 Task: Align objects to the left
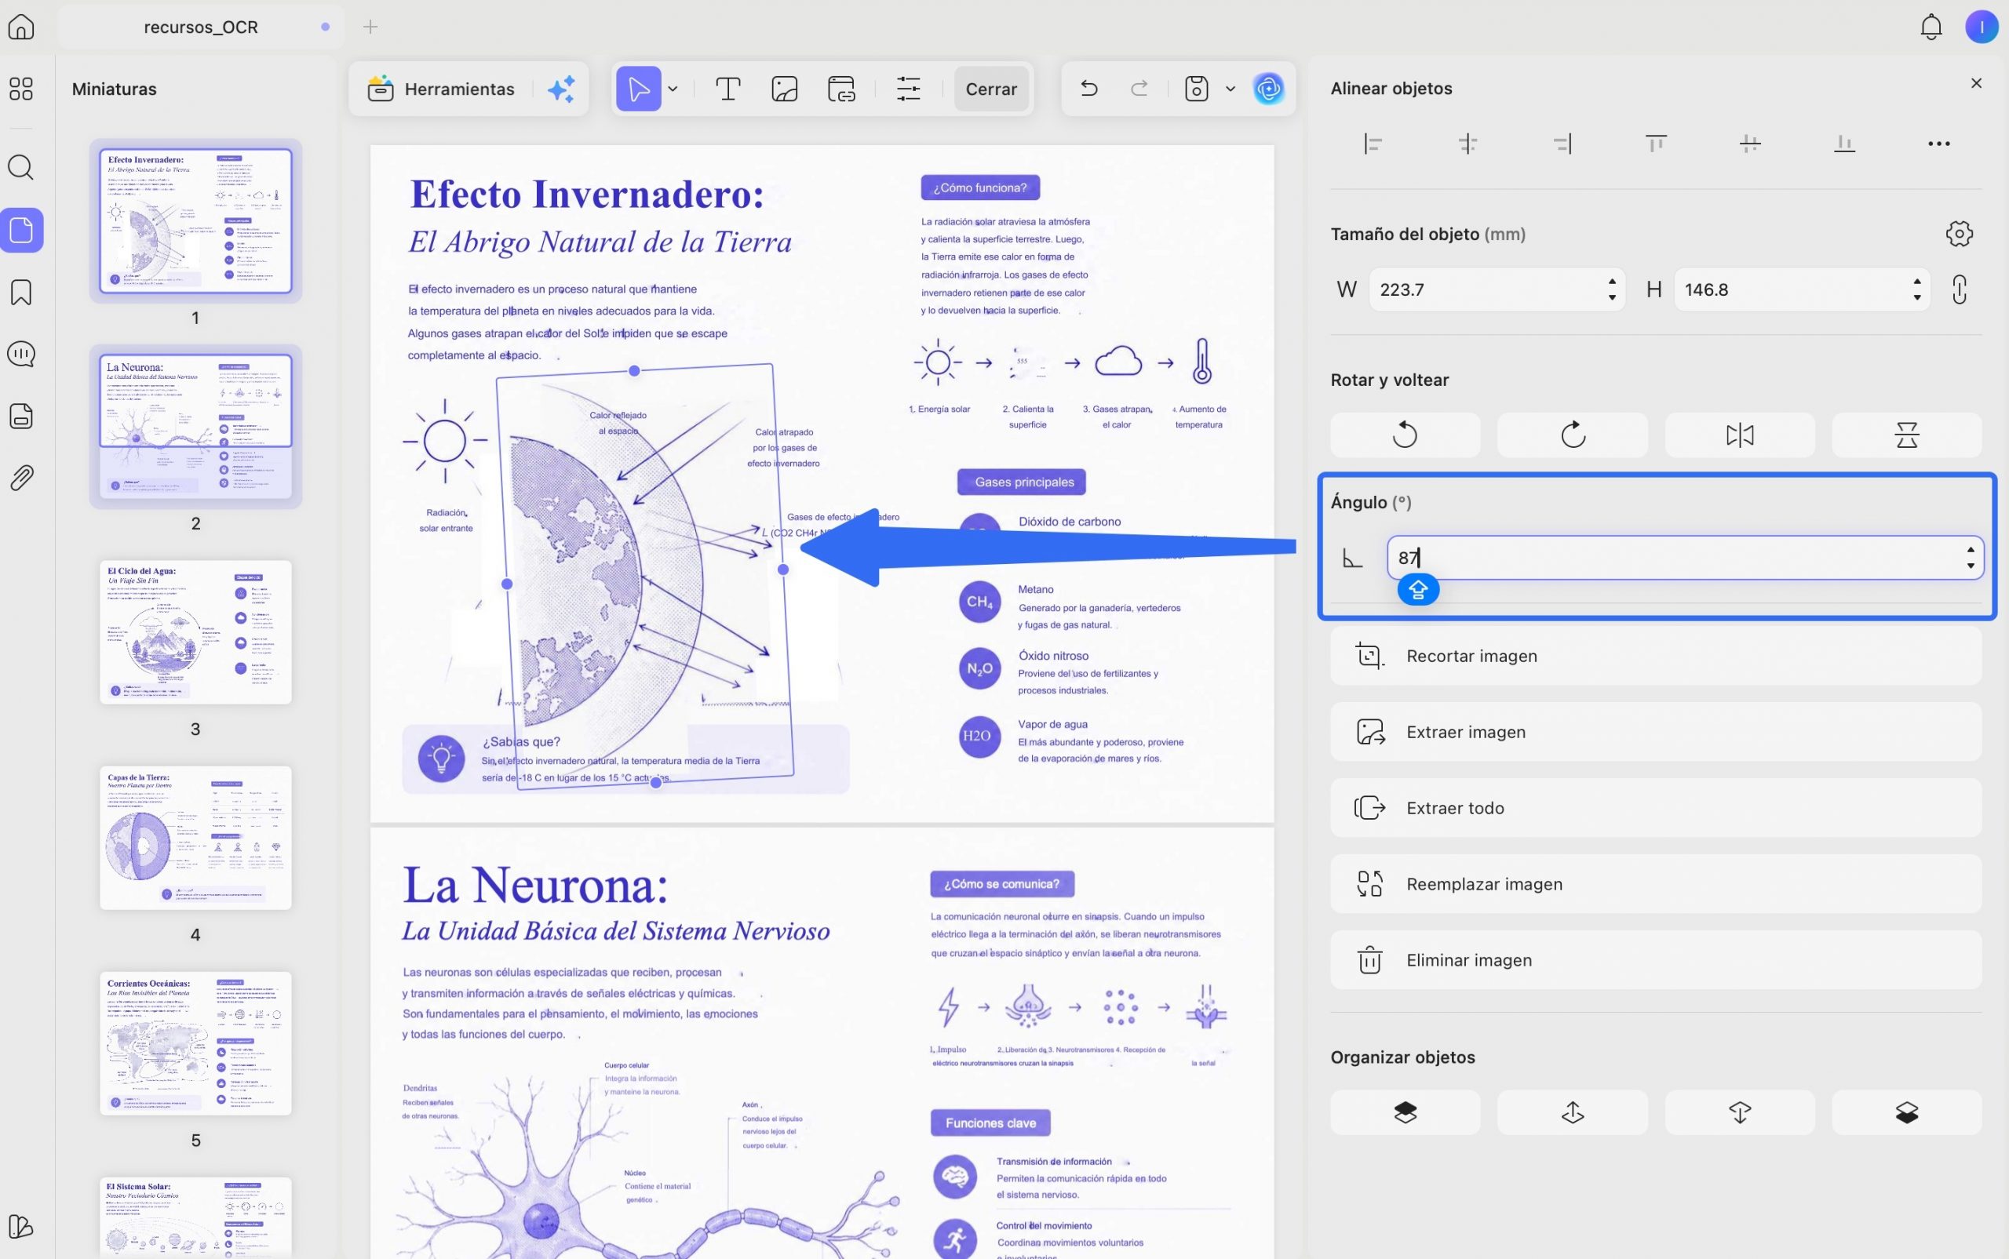click(1373, 144)
